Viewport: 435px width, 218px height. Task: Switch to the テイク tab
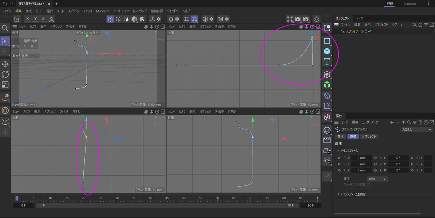point(360,18)
